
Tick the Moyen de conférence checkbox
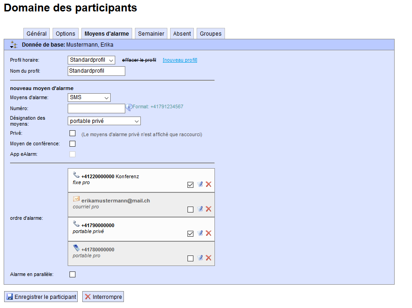tap(72, 143)
